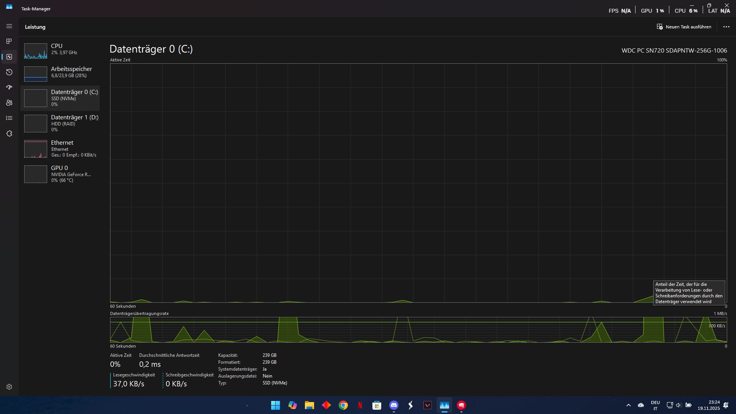Open Task Manager settings gear
736x414 pixels.
(x=9, y=387)
